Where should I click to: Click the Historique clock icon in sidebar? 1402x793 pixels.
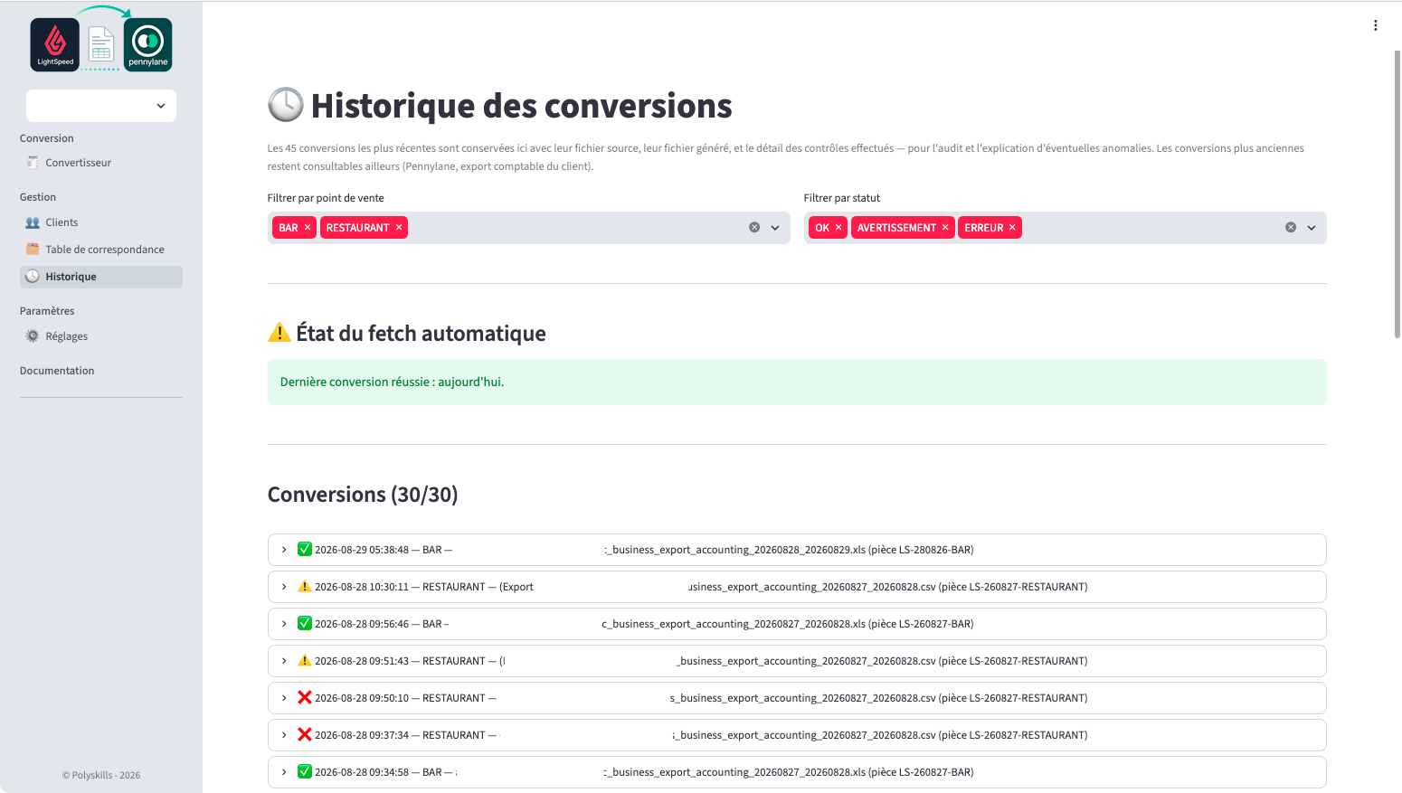coord(33,277)
